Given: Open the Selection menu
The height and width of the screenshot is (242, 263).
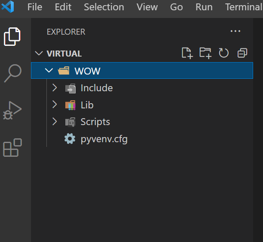Looking at the screenshot, I should (x=104, y=7).
